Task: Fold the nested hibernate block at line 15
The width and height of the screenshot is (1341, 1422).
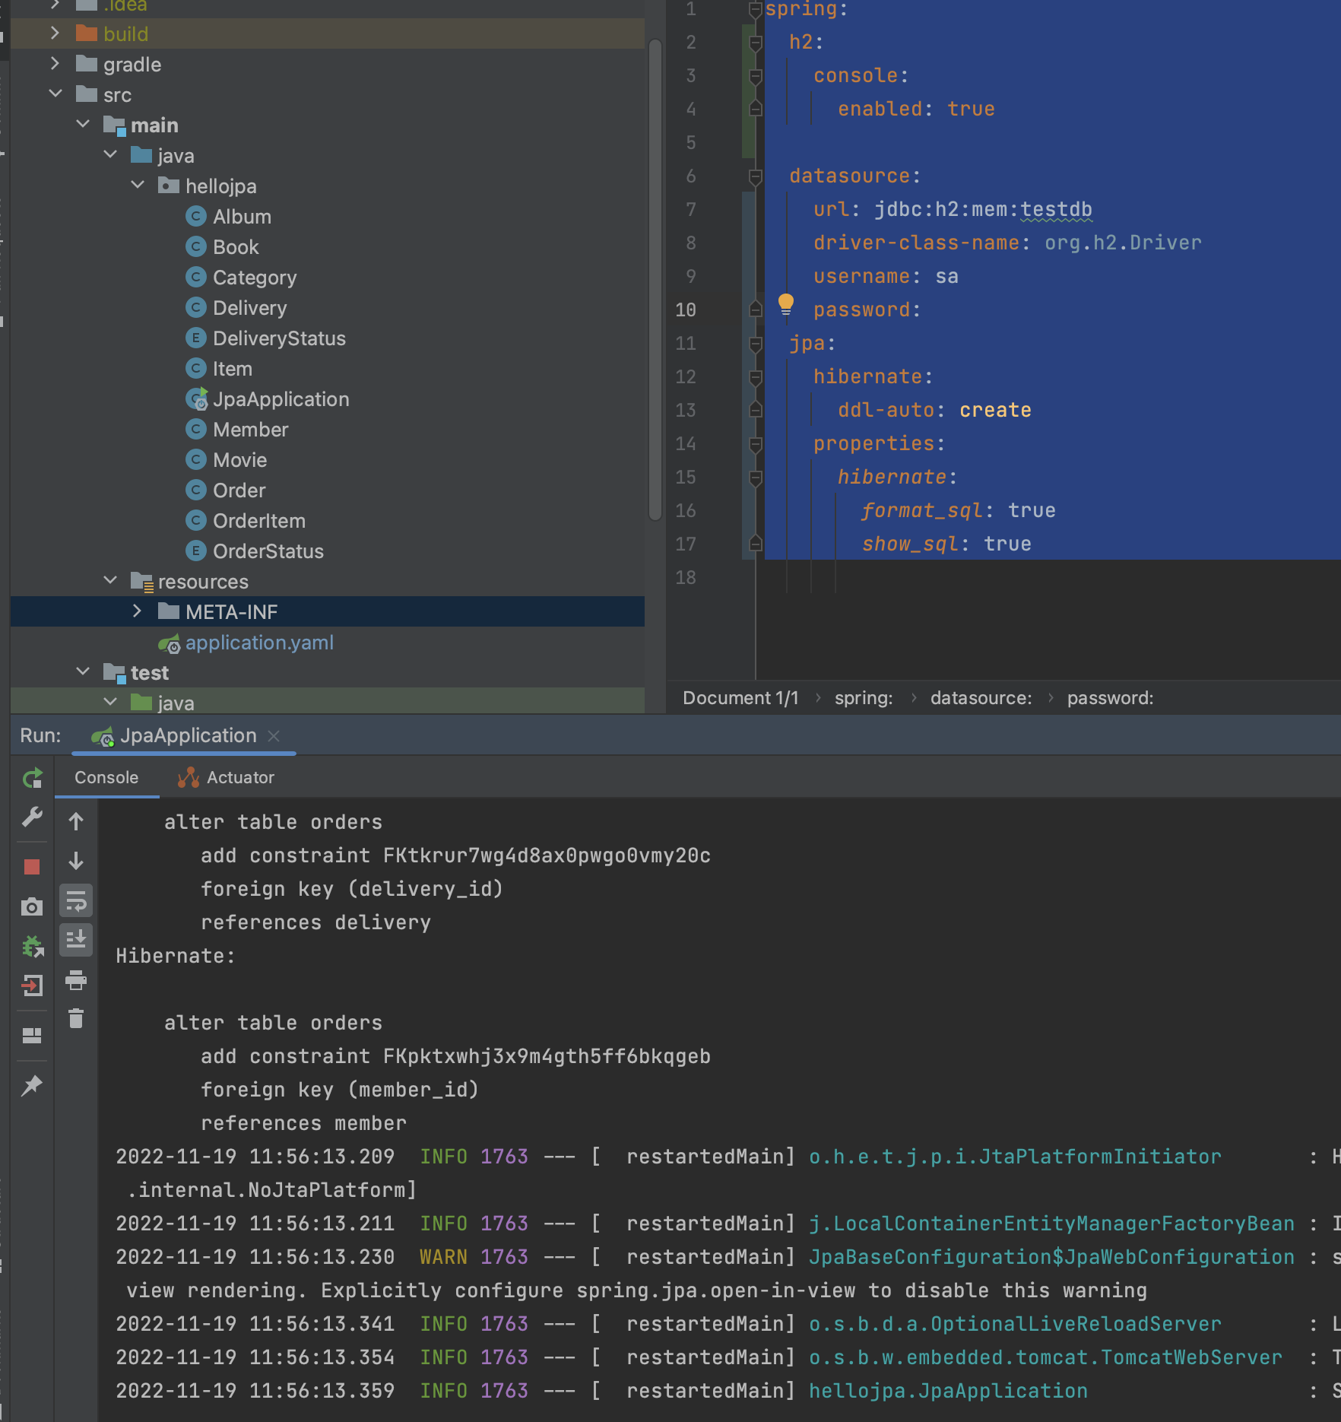Action: click(756, 478)
